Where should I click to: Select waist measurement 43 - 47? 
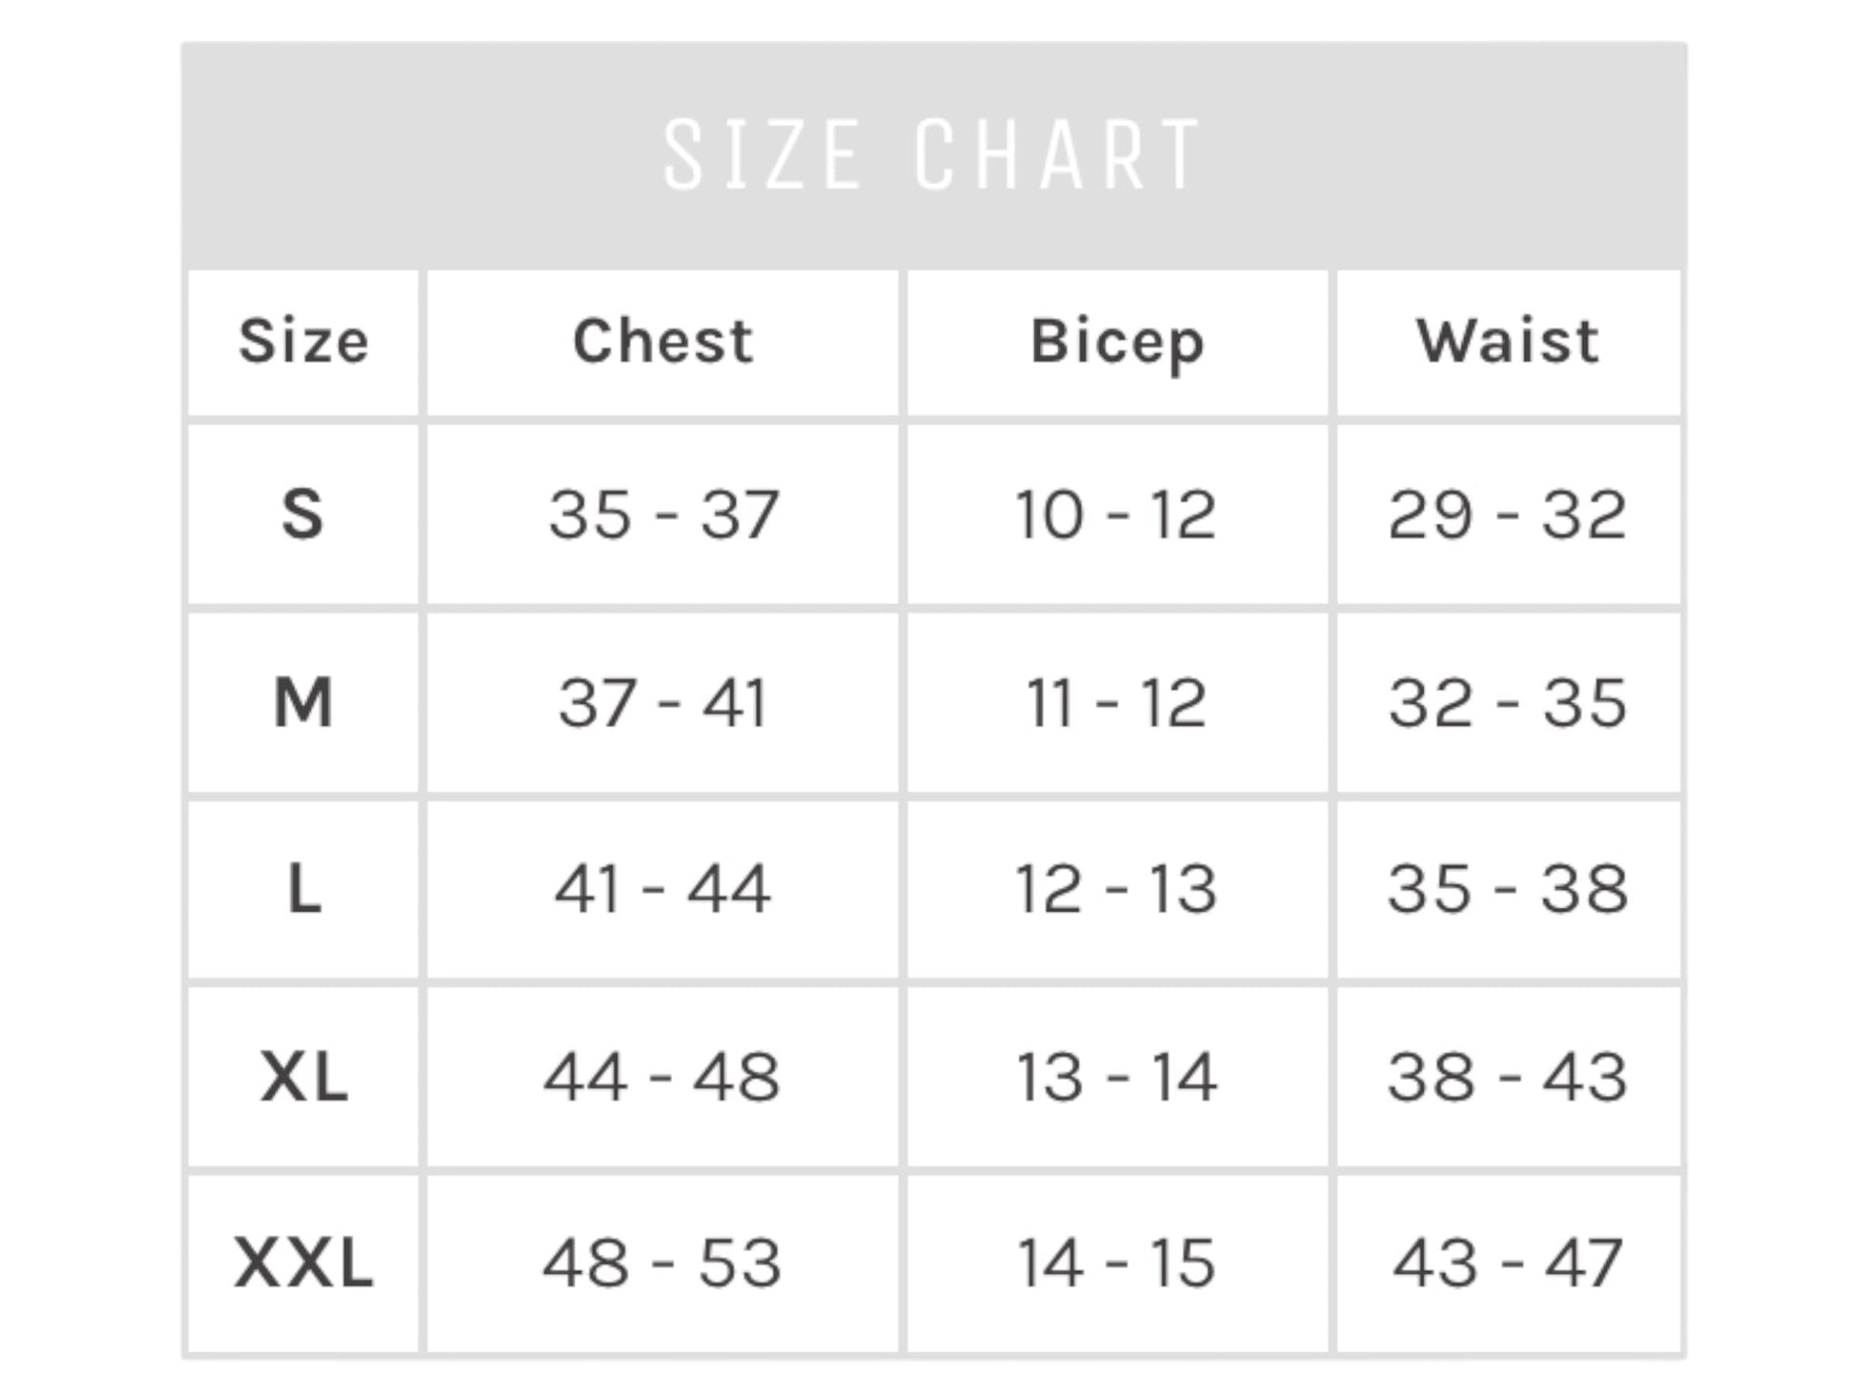[x=1507, y=1263]
